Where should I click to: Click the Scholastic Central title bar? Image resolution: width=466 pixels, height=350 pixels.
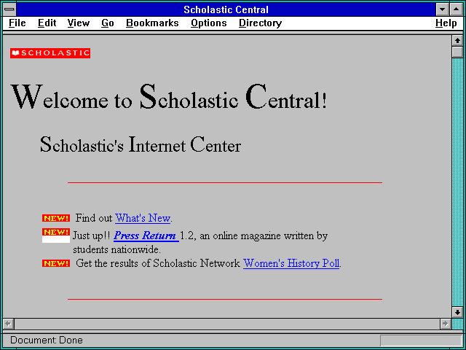tap(226, 9)
